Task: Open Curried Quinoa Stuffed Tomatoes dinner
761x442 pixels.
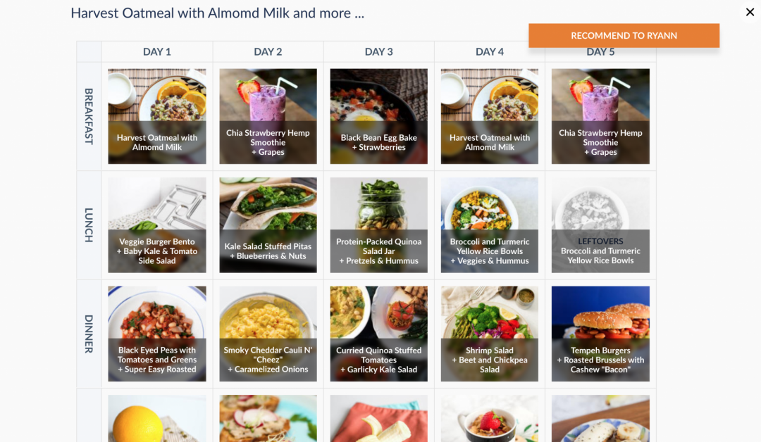Action: pos(379,334)
